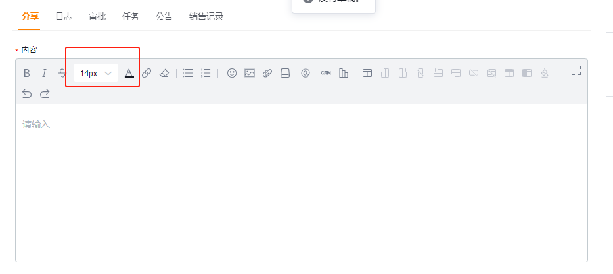Open the font color picker

(x=129, y=73)
